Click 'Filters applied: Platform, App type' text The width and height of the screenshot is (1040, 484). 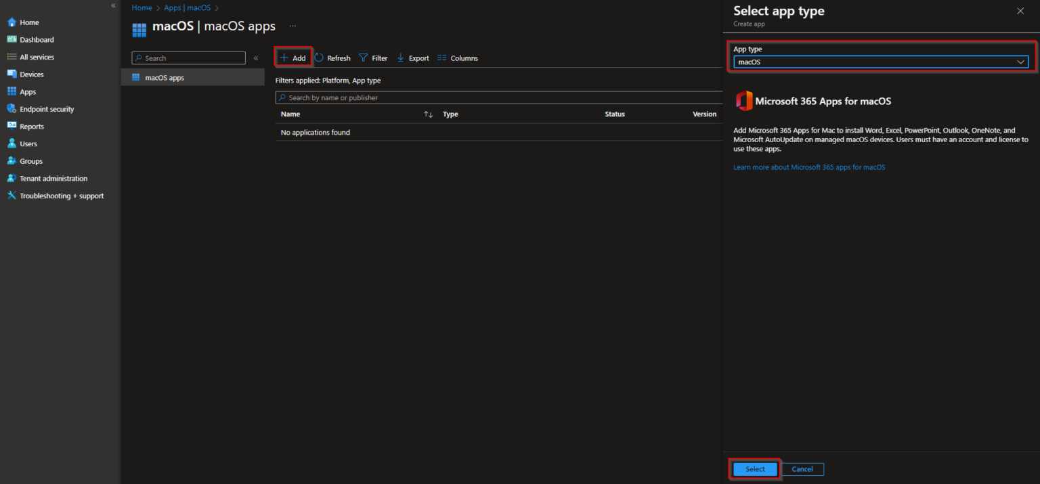coord(328,81)
